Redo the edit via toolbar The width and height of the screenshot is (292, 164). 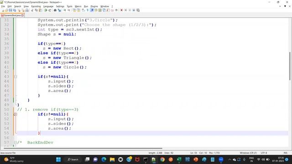tap(50, 10)
